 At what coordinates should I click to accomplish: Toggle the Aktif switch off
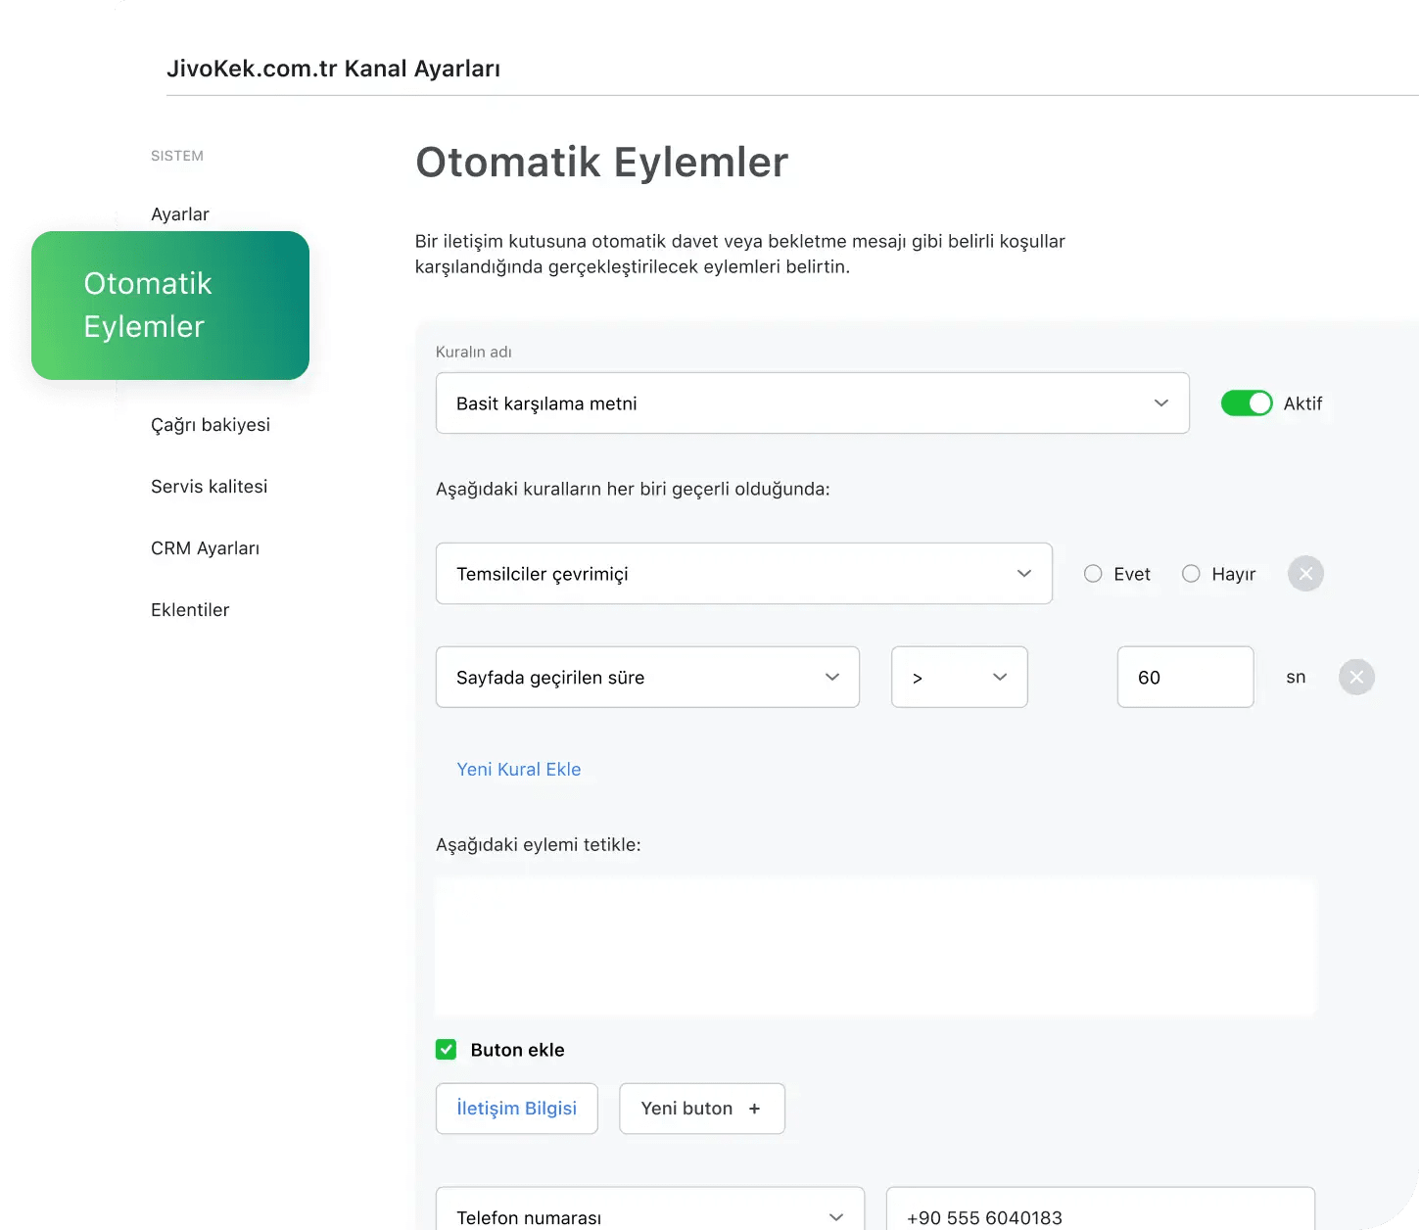1246,403
